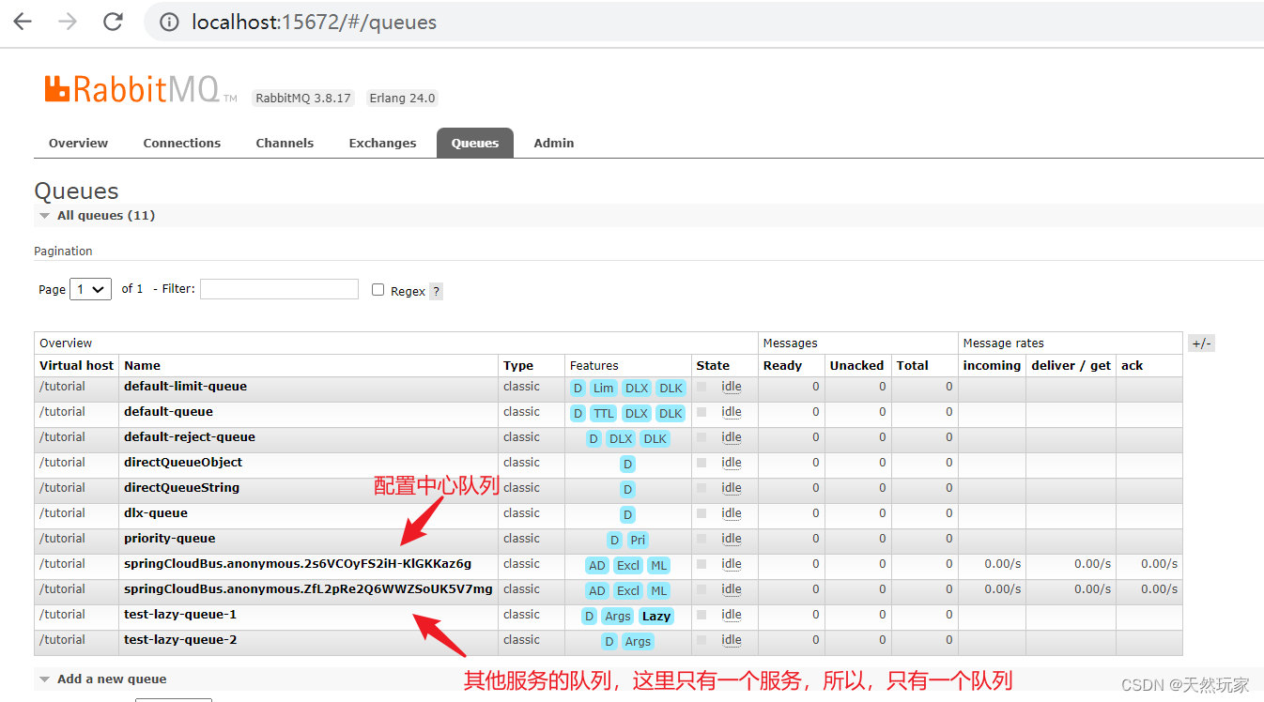Click DLK badge on default-reject-queue row
Screen dimensions: 1264x702
[655, 438]
